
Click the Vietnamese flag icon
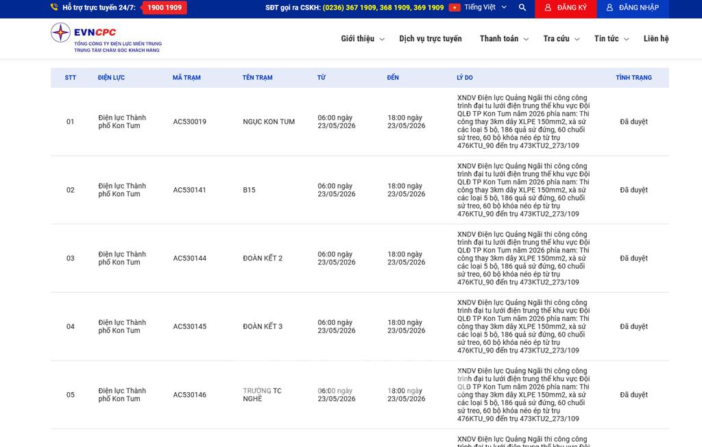coord(455,8)
